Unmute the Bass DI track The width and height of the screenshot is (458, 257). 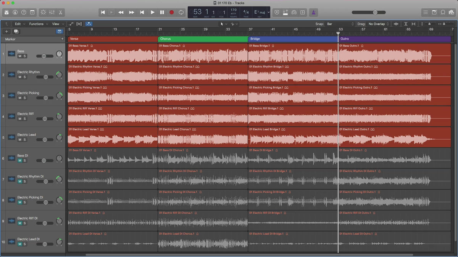point(20,161)
